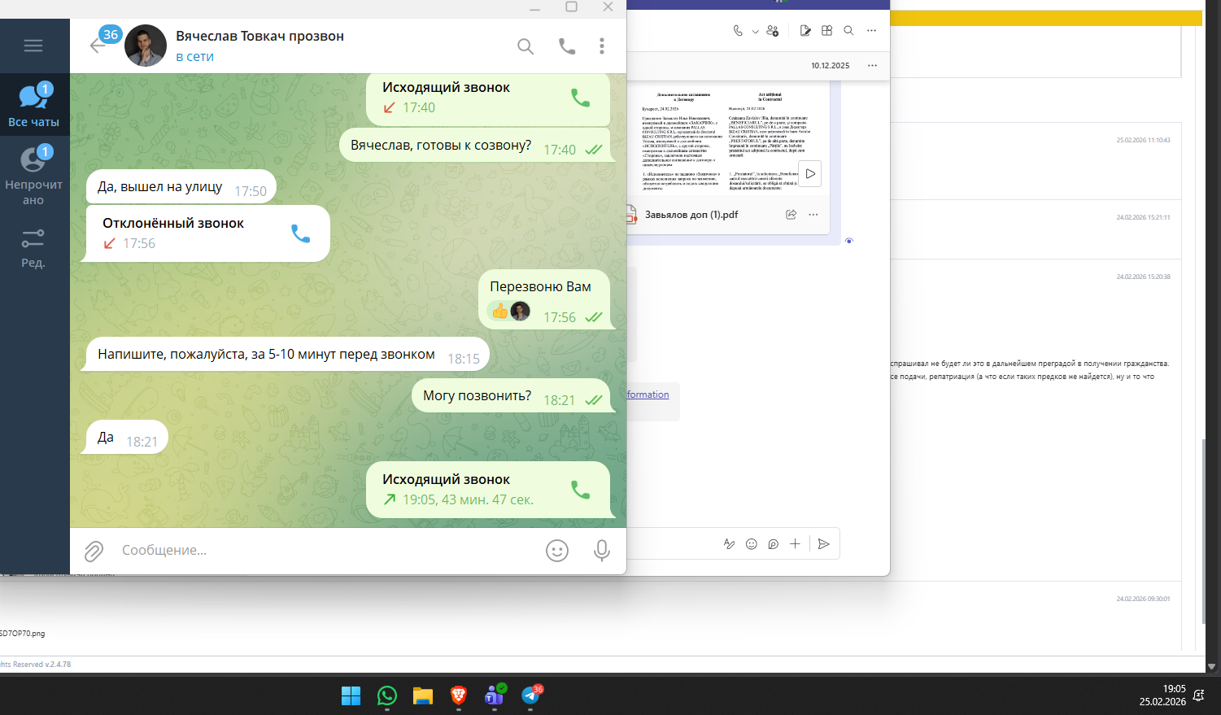Open the Завьялов доп (1).pdf attachment
The height and width of the screenshot is (715, 1221).
click(x=691, y=215)
